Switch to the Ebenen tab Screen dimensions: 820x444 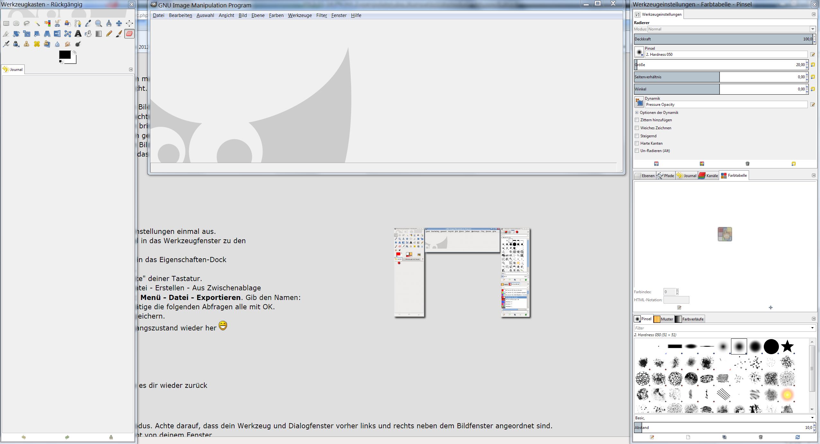point(645,175)
